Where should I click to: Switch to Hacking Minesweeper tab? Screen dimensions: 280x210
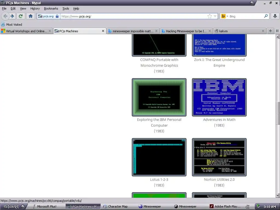186,31
